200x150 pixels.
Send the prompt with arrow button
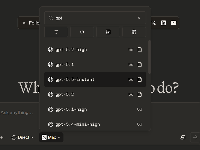coord(195,137)
